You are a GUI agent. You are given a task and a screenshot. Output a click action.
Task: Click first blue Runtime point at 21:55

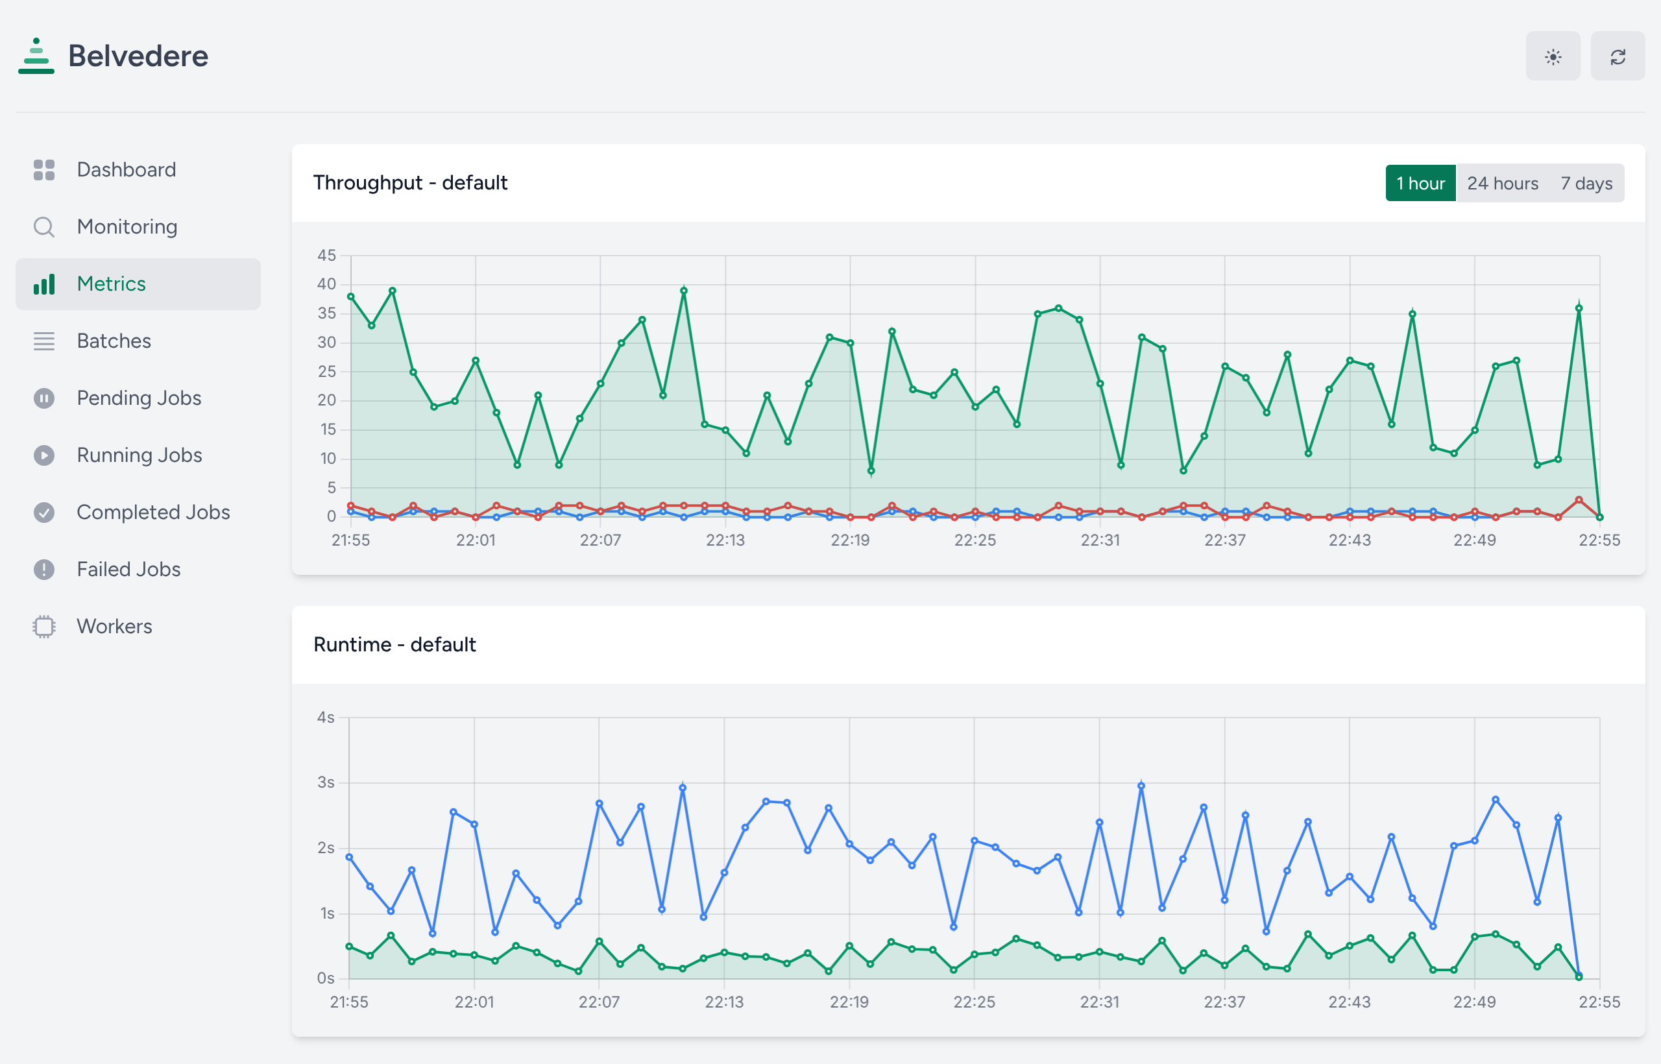[x=349, y=858]
